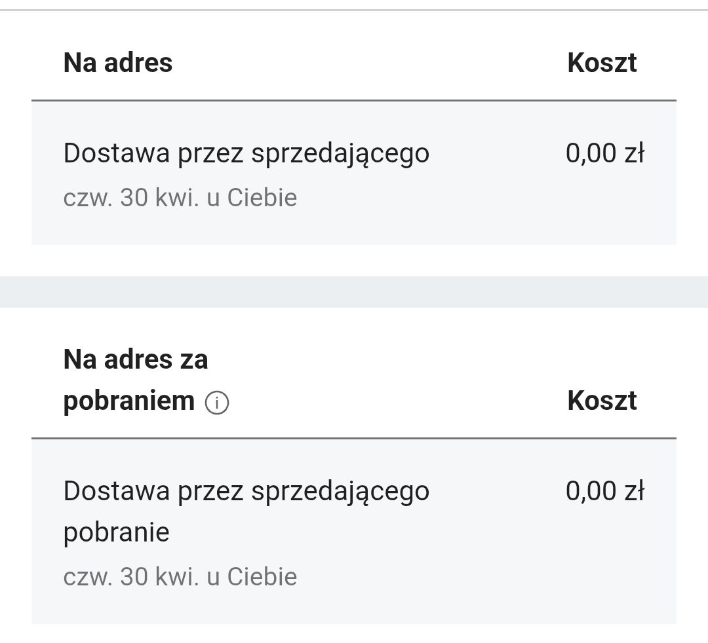This screenshot has height=643, width=708.
Task: Select the first "Dostawa przez sprzedającego" option
Action: point(246,153)
